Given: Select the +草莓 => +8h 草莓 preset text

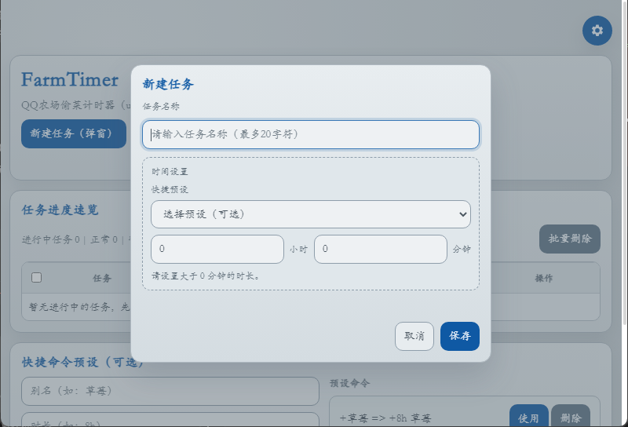Looking at the screenshot, I should pos(385,418).
